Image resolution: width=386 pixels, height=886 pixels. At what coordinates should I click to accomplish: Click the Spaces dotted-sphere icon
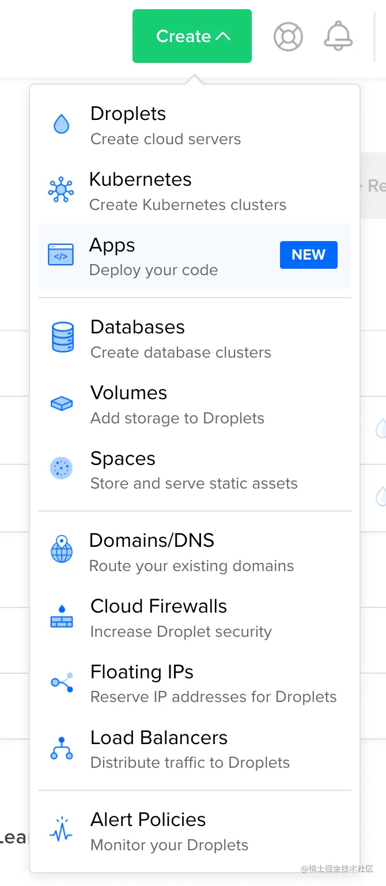tap(62, 468)
